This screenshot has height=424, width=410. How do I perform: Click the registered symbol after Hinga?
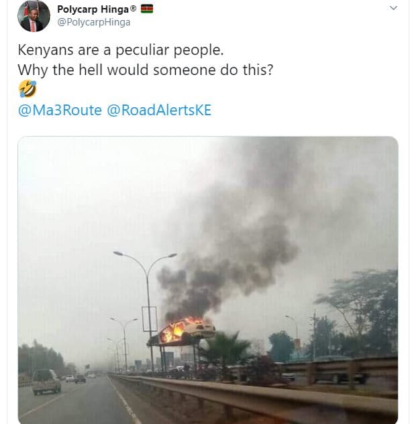[x=132, y=9]
